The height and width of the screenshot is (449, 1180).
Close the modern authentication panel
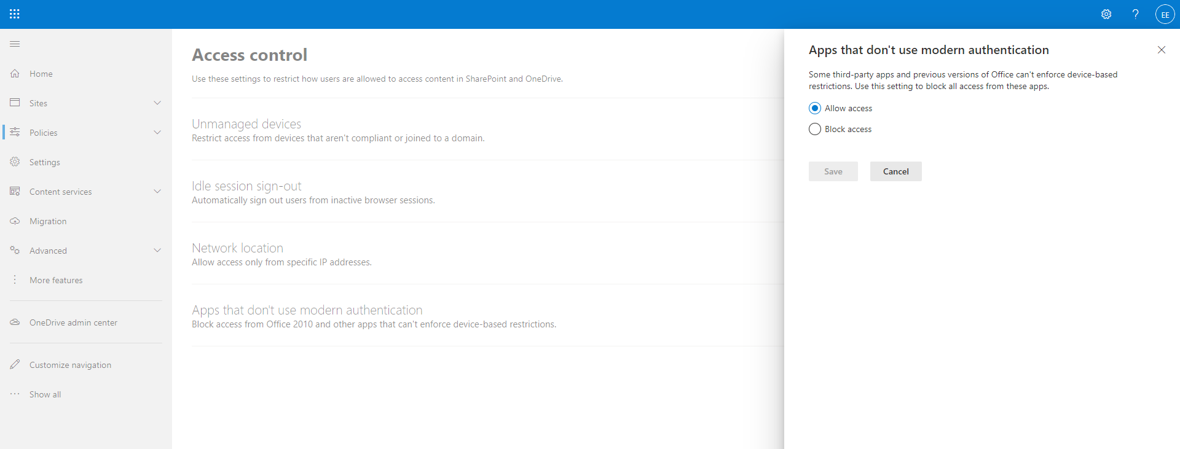tap(1161, 50)
